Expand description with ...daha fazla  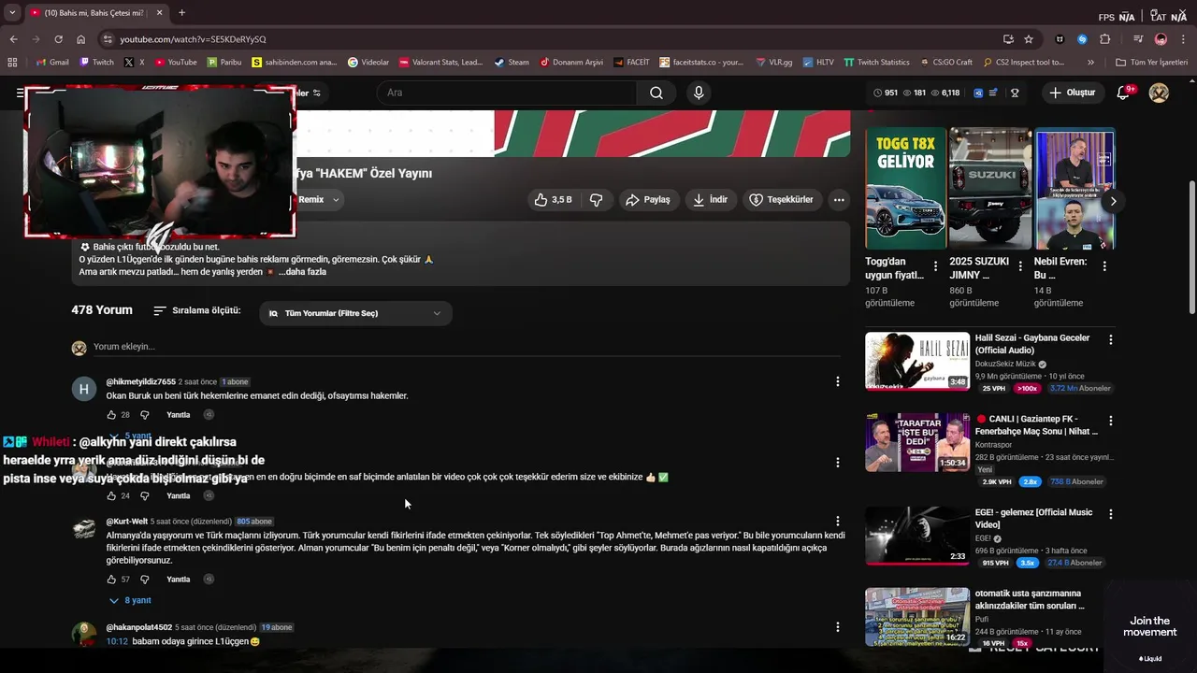click(302, 272)
